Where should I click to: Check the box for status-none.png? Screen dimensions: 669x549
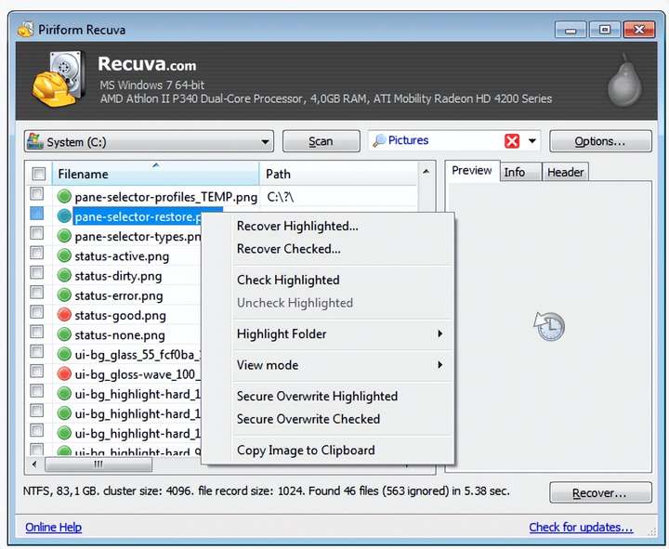37,332
